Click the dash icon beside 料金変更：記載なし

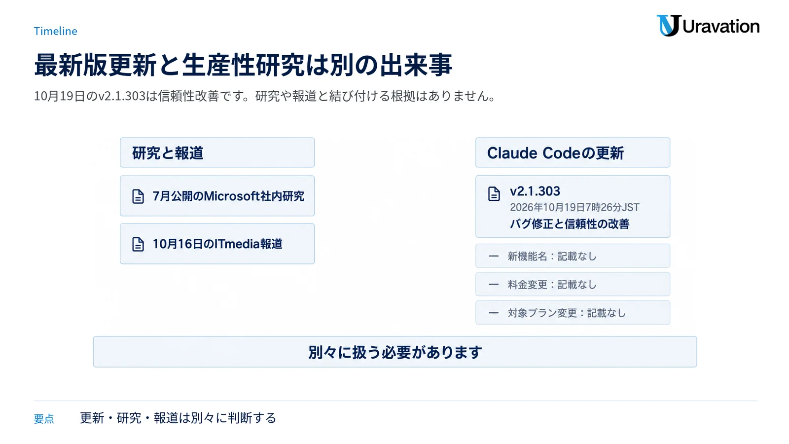point(494,285)
